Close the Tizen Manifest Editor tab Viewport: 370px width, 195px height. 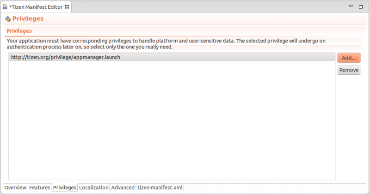tap(67, 7)
